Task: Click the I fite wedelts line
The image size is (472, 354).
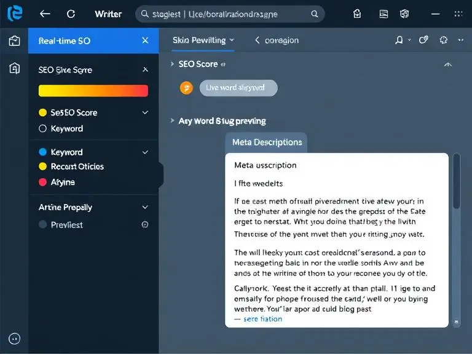Action: [259, 184]
